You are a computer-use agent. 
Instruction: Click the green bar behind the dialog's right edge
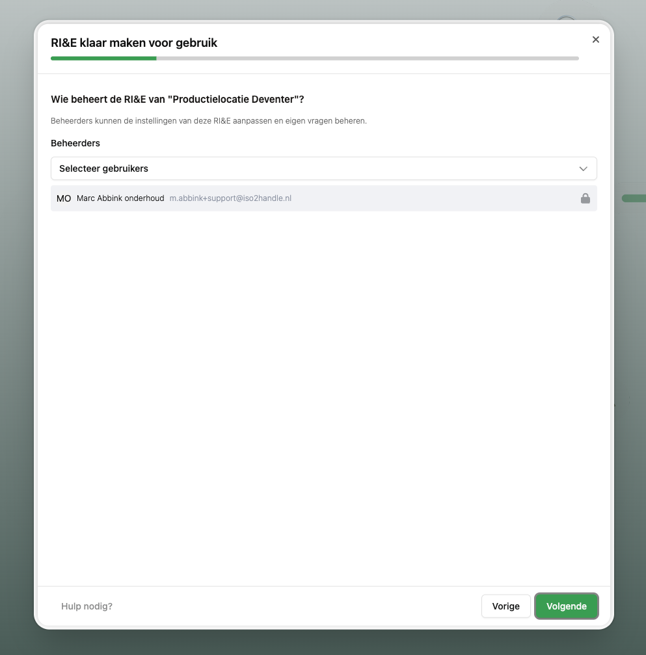coord(635,198)
